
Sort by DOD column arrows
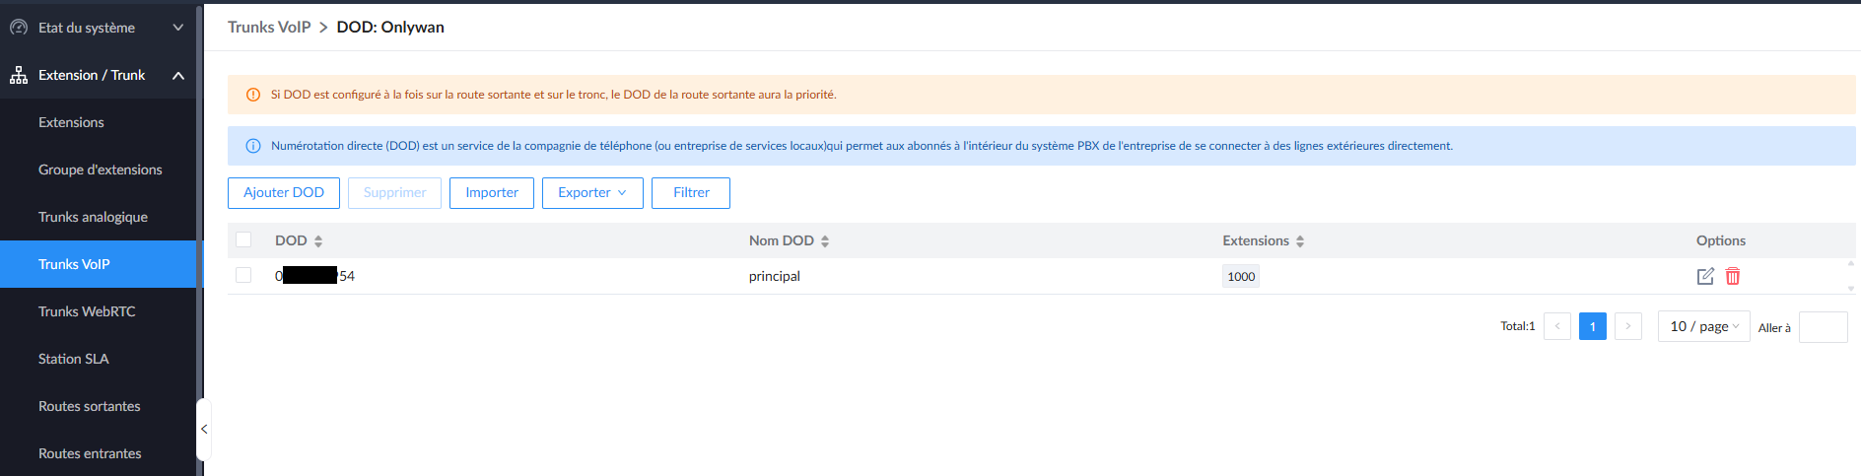(318, 241)
